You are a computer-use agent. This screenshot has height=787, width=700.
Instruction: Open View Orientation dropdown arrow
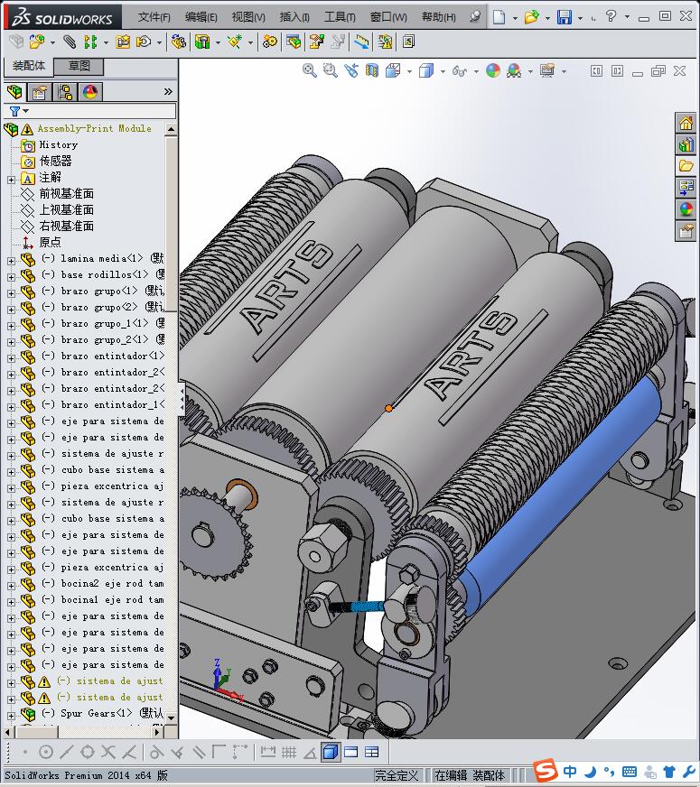(409, 71)
